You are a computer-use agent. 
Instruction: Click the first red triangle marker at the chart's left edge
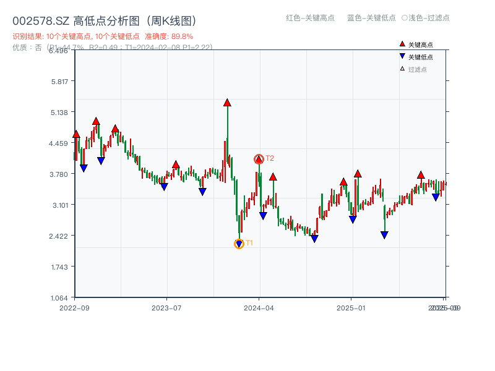click(76, 132)
